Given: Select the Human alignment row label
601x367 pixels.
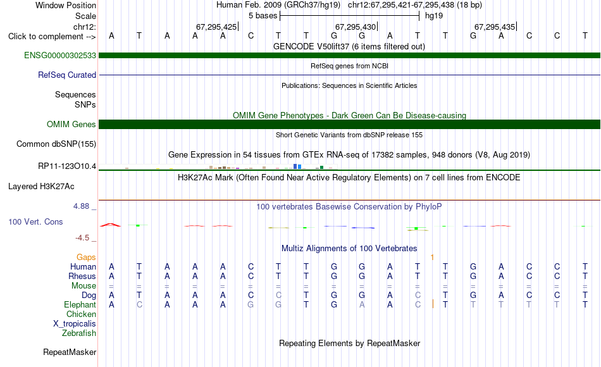Looking at the screenshot, I should click(x=83, y=267).
